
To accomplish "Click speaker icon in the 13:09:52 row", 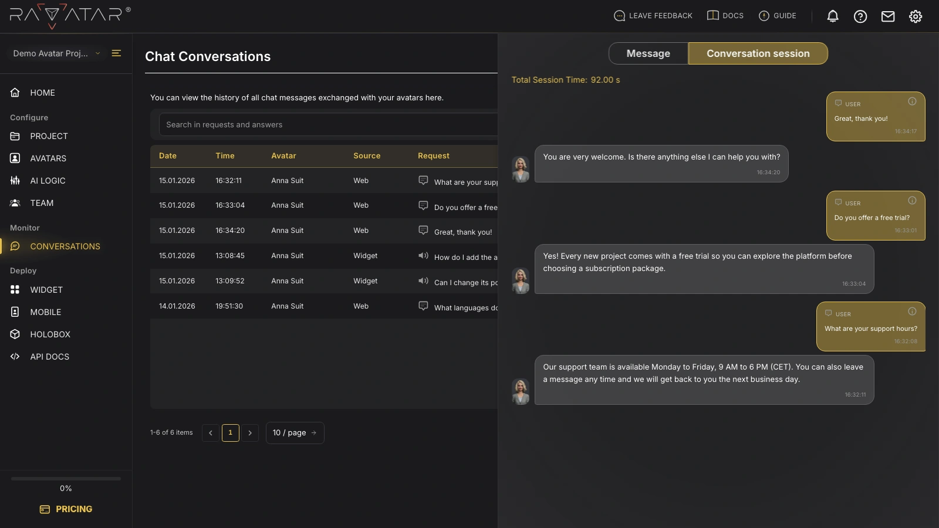I will [423, 280].
